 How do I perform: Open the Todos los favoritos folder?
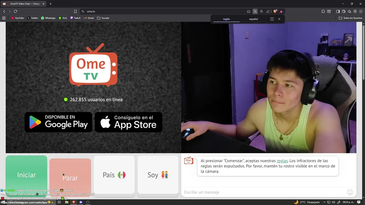(350, 18)
